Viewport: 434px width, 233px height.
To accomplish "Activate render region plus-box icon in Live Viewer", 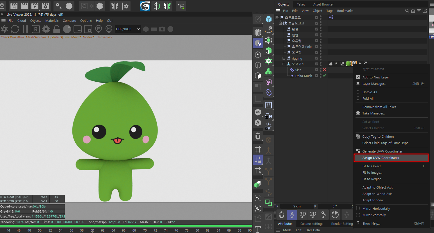I will pyautogui.click(x=78, y=29).
